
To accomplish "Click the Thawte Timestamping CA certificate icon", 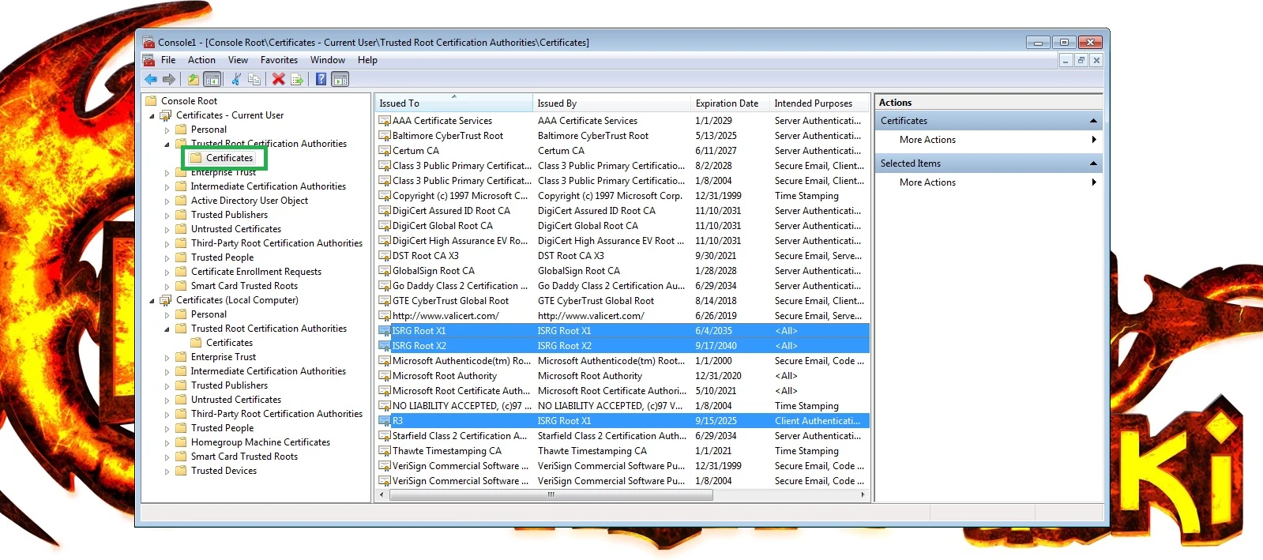I will point(385,451).
